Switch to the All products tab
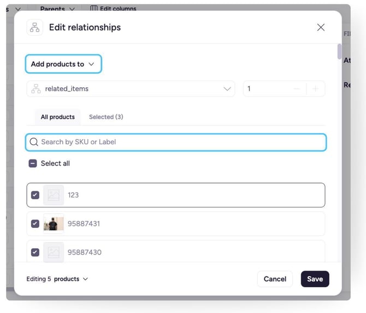 57,117
